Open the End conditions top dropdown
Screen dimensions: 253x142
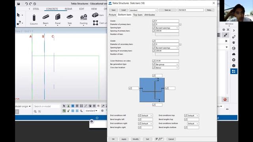point(193,116)
